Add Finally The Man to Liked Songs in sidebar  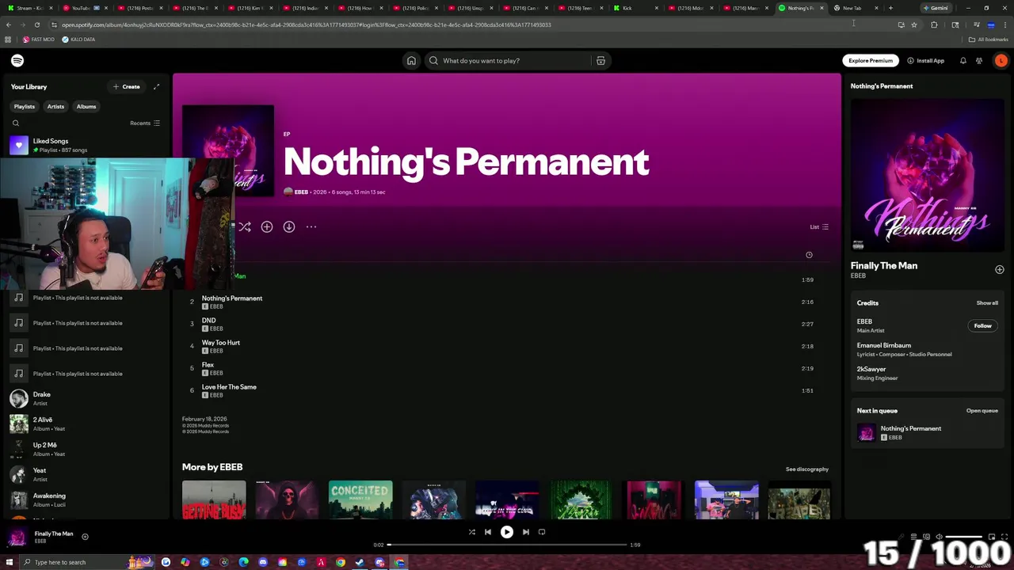point(1000,269)
